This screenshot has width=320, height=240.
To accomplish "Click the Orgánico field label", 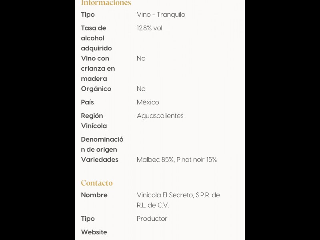I will point(96,89).
